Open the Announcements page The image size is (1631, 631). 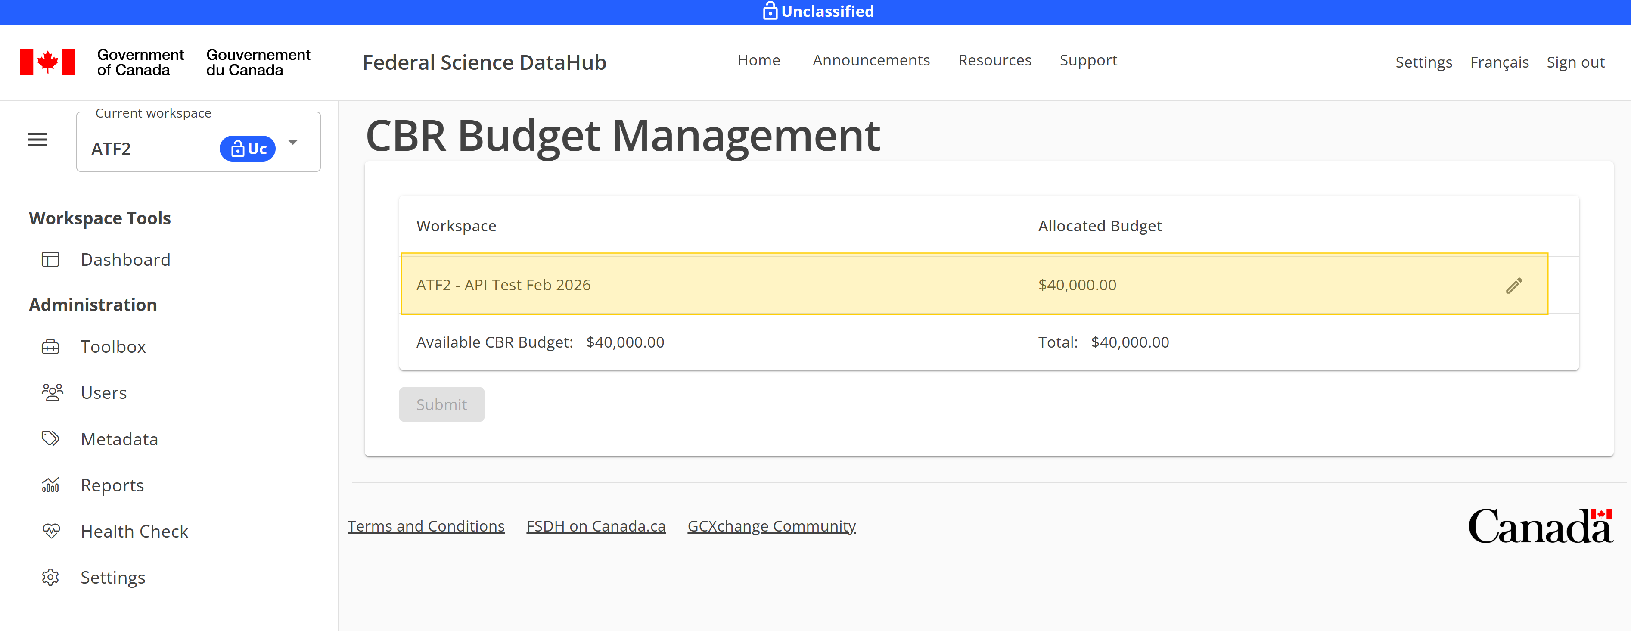click(x=871, y=60)
